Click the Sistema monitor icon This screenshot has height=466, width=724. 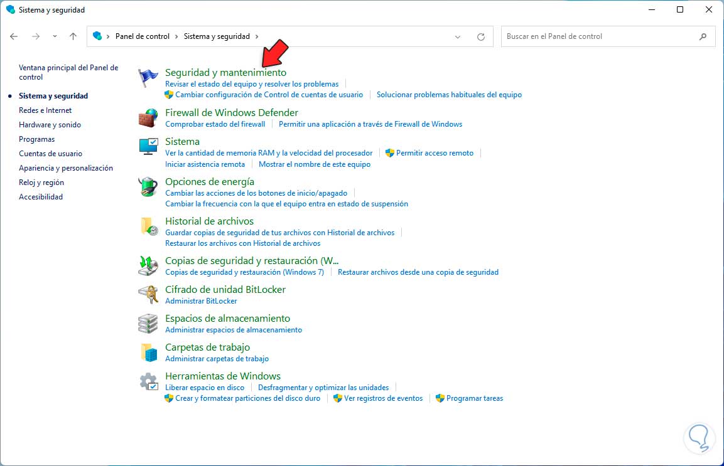(x=148, y=147)
